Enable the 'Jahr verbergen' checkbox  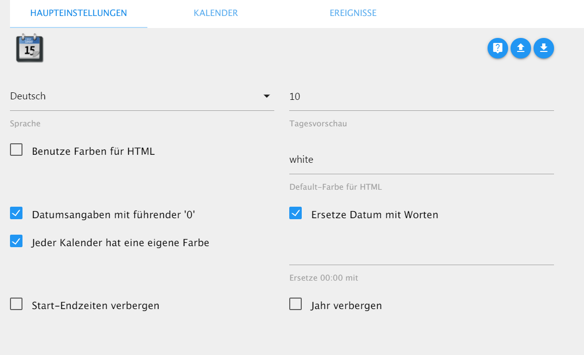(296, 304)
